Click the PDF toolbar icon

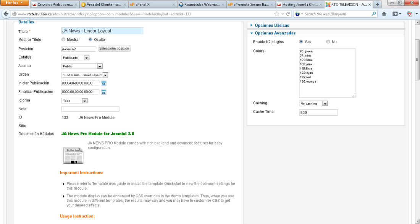(410, 14)
